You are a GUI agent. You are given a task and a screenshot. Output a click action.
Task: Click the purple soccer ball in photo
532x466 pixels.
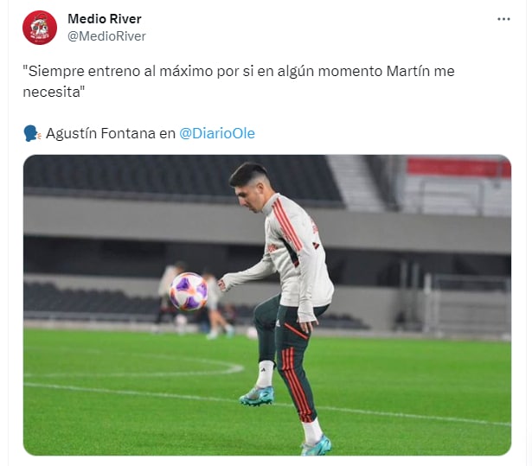[x=189, y=291]
